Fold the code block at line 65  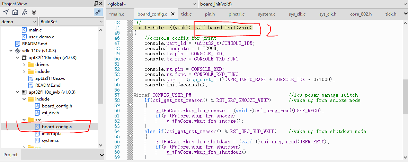[x=131, y=136]
